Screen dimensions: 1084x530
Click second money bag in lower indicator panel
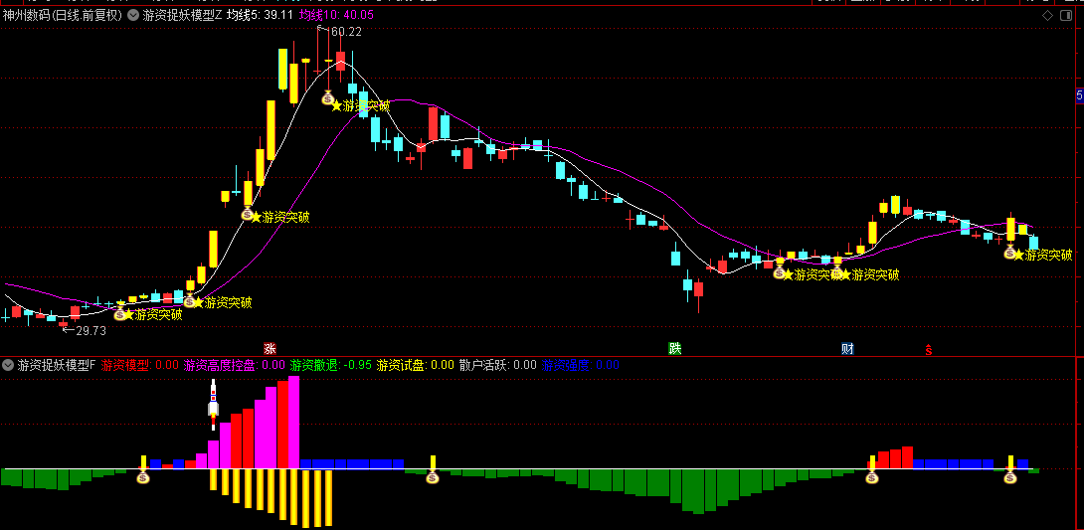click(x=432, y=476)
